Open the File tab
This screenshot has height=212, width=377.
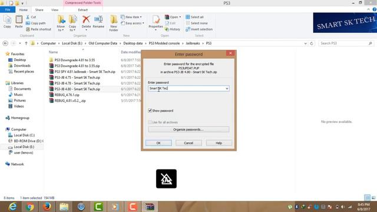click(8, 9)
